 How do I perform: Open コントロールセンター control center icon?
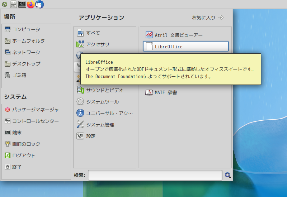coord(7,121)
